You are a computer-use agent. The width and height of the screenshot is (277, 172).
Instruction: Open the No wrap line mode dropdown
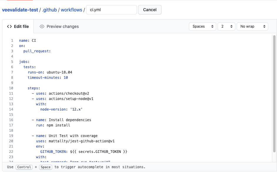tap(252, 26)
